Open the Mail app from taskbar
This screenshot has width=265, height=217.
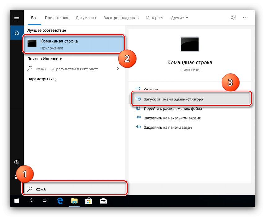pos(103,201)
